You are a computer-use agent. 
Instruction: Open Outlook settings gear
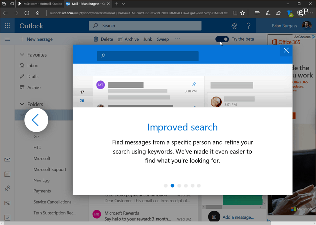pos(234,26)
